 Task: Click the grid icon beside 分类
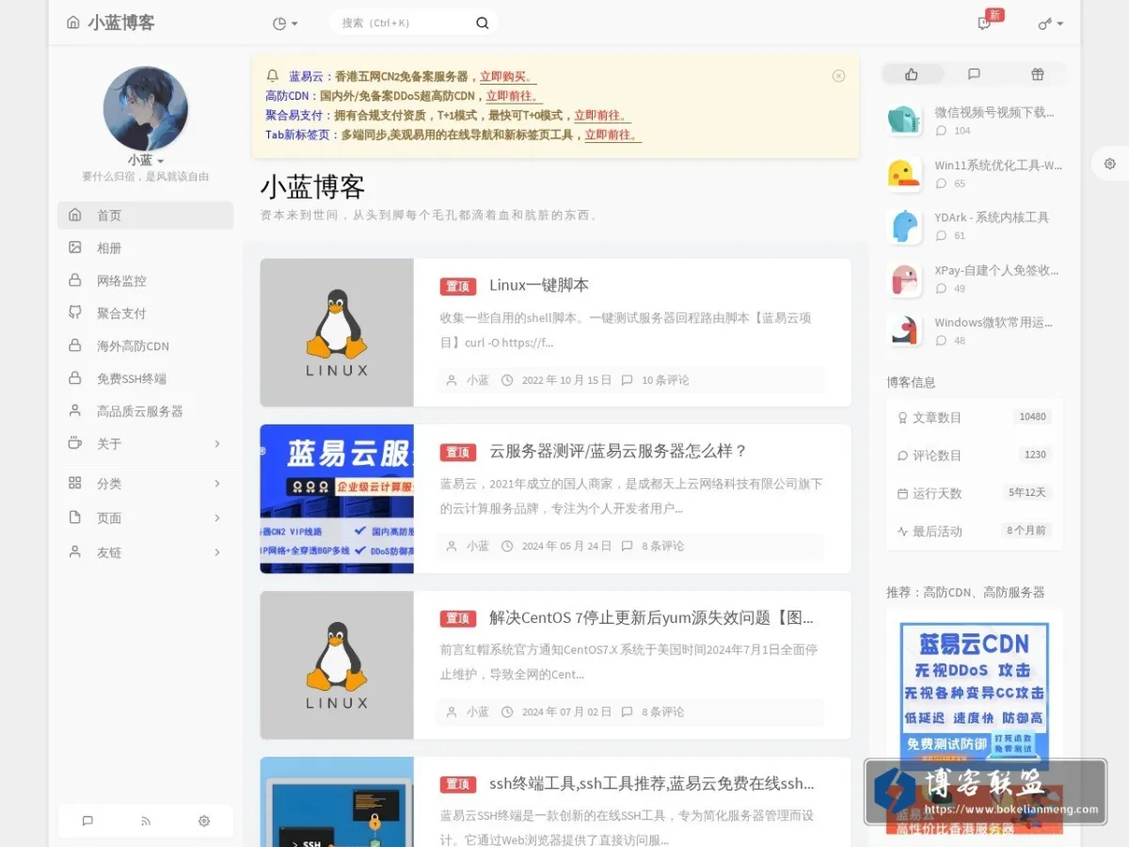coord(75,482)
